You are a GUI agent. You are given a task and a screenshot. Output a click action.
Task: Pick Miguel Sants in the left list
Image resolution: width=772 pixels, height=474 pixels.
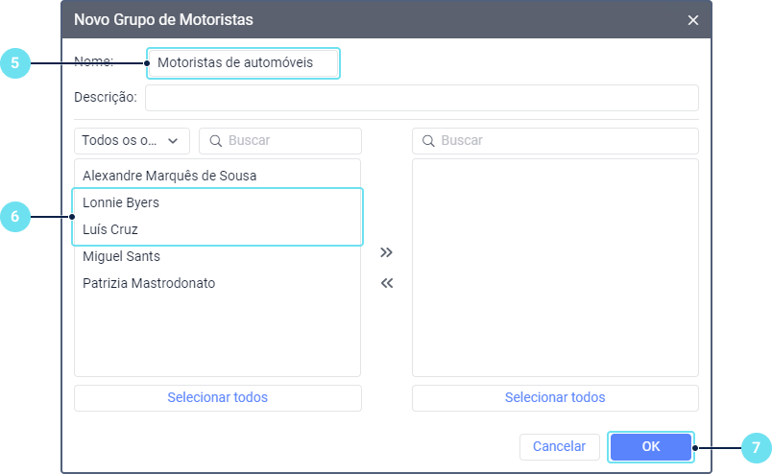(x=121, y=256)
